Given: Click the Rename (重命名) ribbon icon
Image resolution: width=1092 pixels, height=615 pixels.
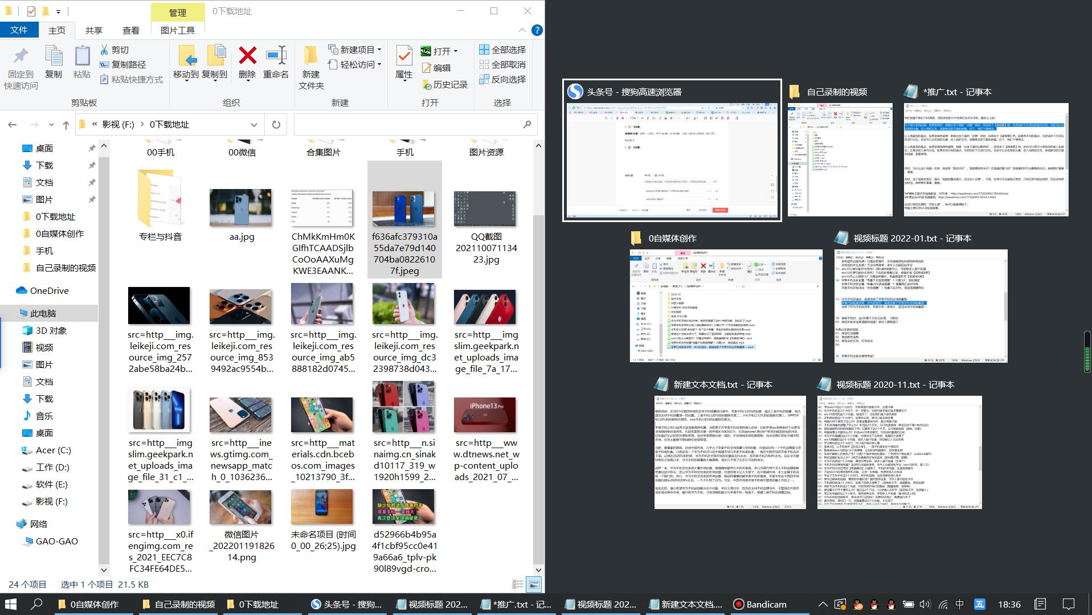Looking at the screenshot, I should click(276, 56).
